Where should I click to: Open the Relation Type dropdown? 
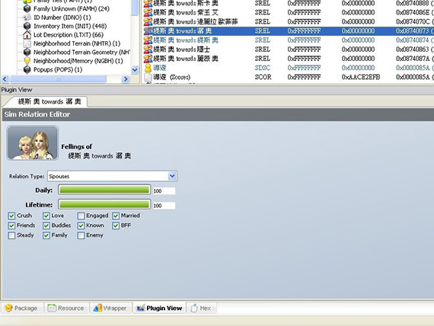tap(172, 176)
